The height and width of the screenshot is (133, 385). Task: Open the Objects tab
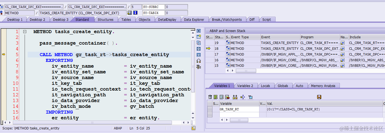click(144, 19)
